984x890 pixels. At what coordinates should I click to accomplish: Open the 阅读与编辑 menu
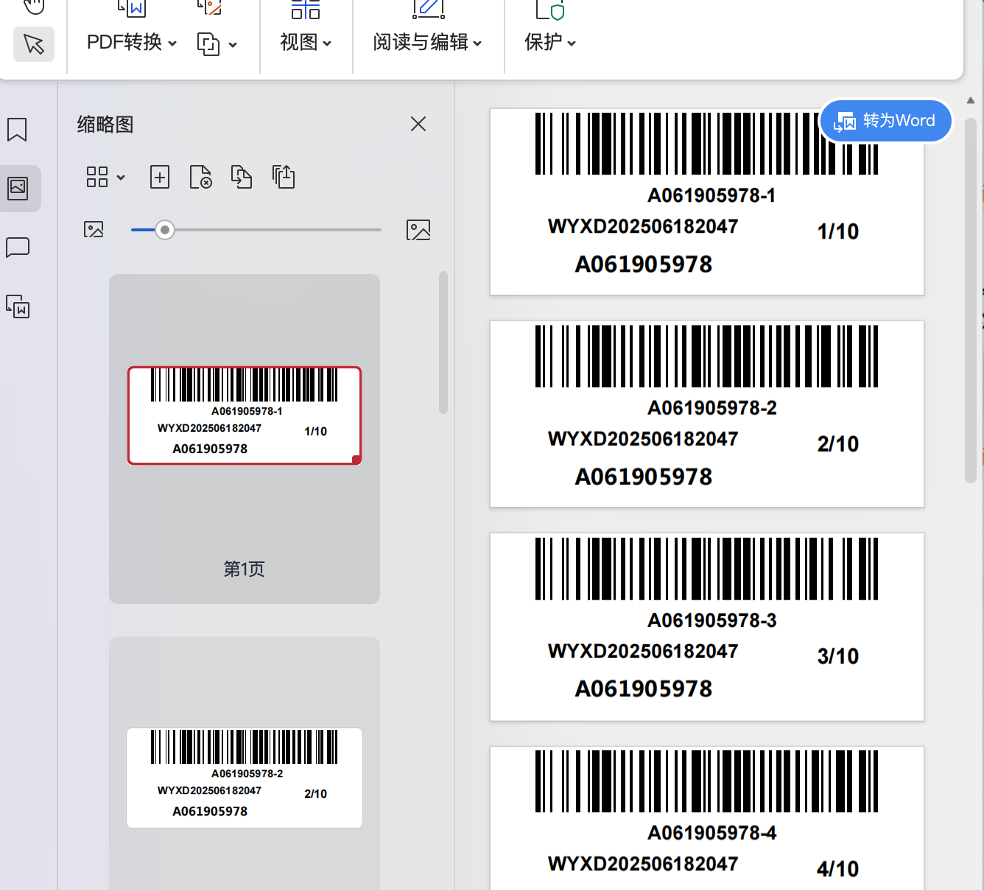coord(427,43)
